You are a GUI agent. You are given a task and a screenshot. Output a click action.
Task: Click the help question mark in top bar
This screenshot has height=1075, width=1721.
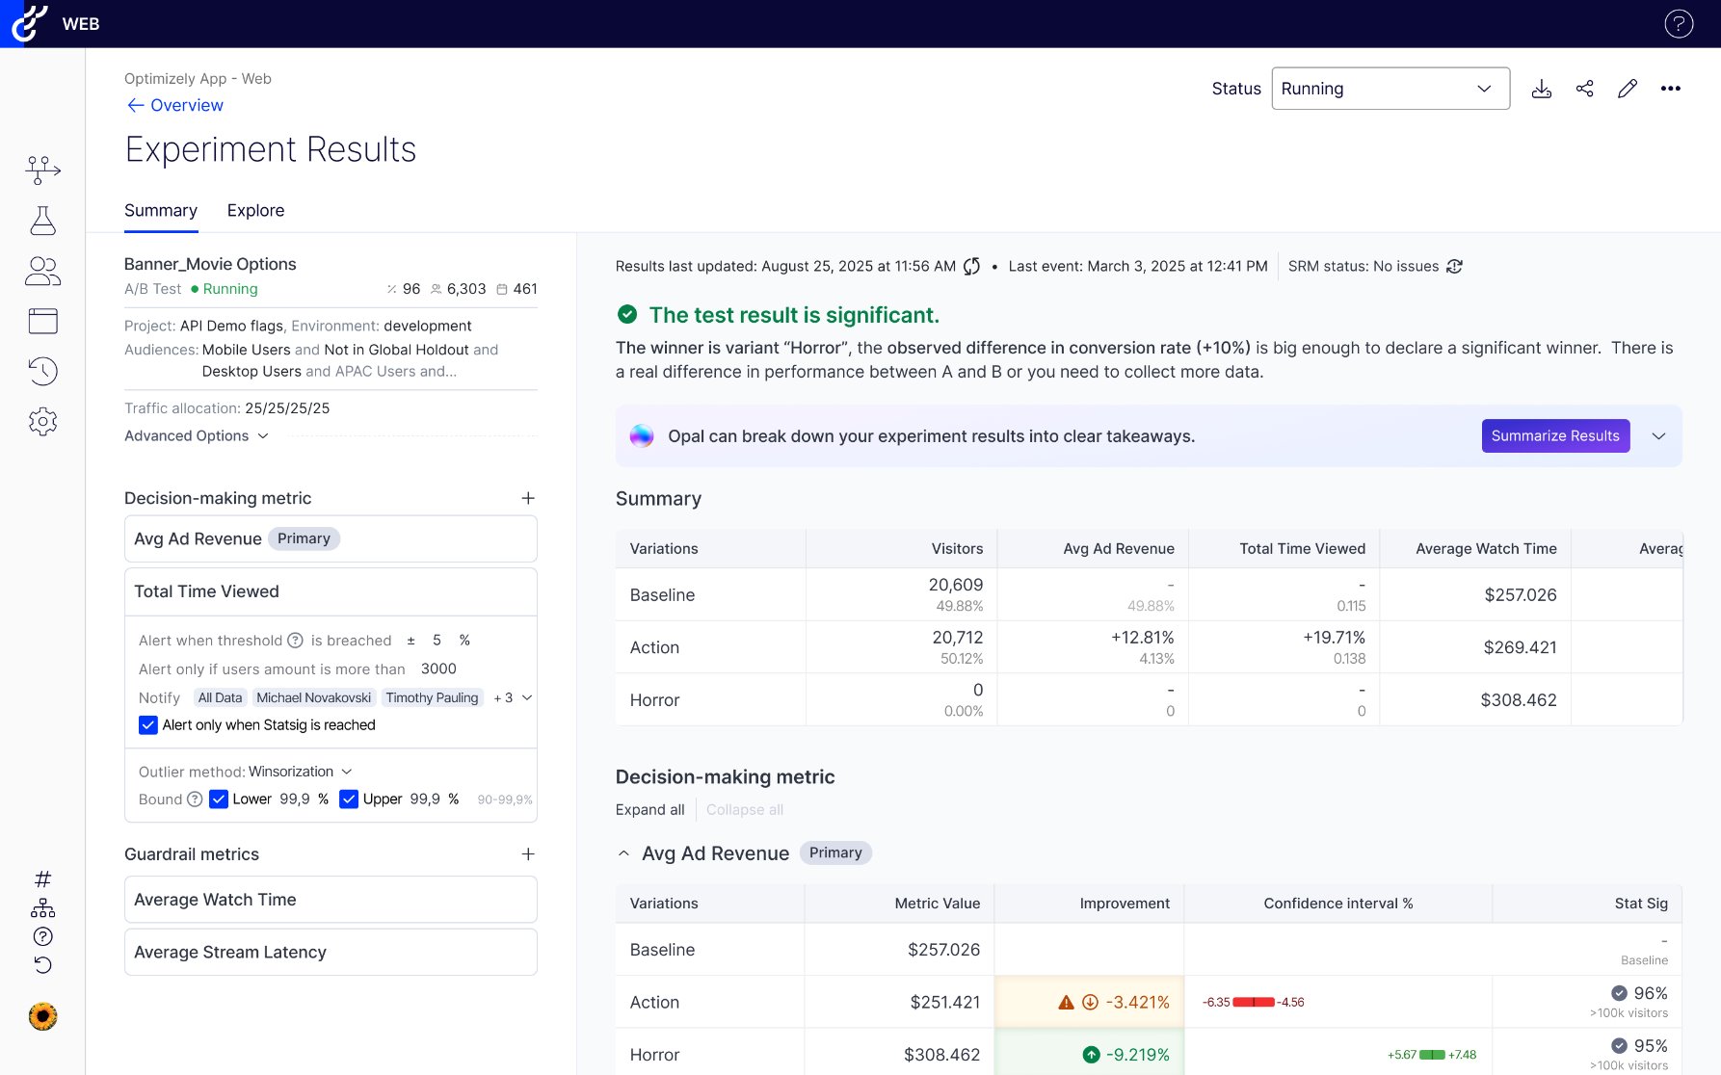coord(1678,24)
